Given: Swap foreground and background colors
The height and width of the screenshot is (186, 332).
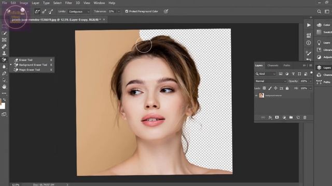Looking at the screenshot, I should coord(4,100).
